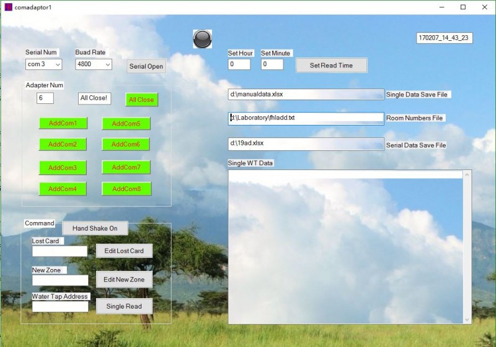
Task: Click the Room Numbers File path field
Action: [306, 118]
